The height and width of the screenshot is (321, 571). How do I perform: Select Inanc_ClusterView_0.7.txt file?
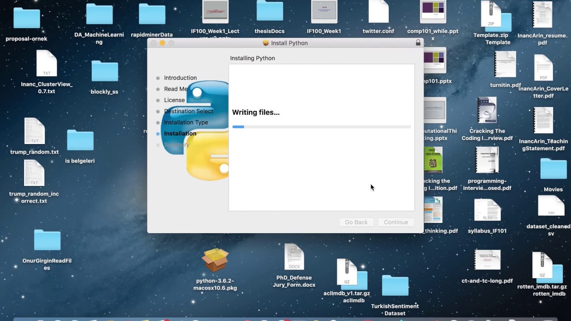tap(46, 64)
